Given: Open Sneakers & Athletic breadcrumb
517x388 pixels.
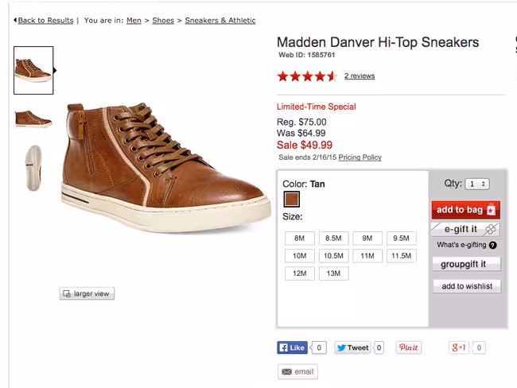Looking at the screenshot, I should click(220, 21).
